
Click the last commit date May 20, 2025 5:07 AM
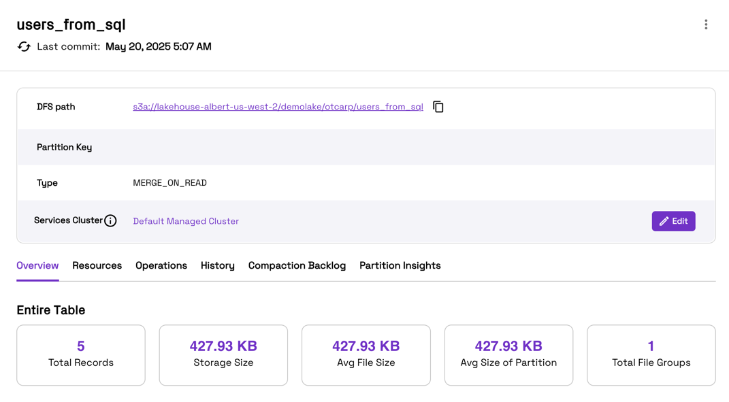[x=159, y=46]
